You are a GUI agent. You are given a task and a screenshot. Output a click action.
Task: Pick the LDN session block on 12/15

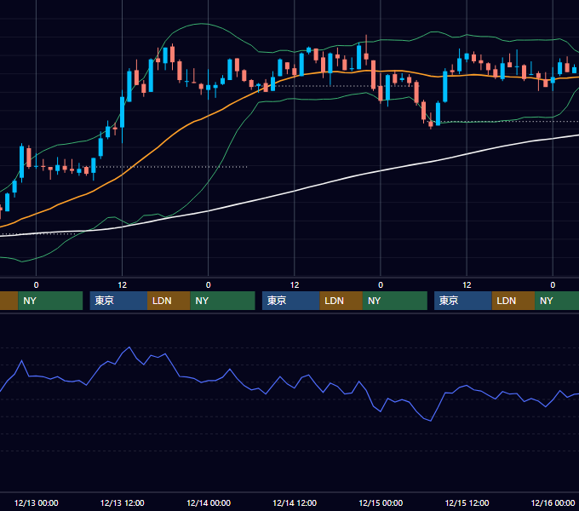[x=513, y=301]
